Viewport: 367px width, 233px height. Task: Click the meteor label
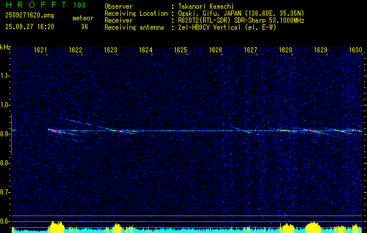click(83, 18)
